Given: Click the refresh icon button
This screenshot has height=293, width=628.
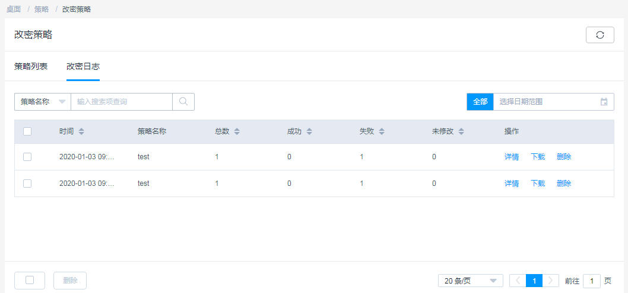Looking at the screenshot, I should (600, 35).
